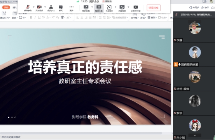Open slideshow control icon
The height and width of the screenshot is (140, 215).
(x=136, y=8)
